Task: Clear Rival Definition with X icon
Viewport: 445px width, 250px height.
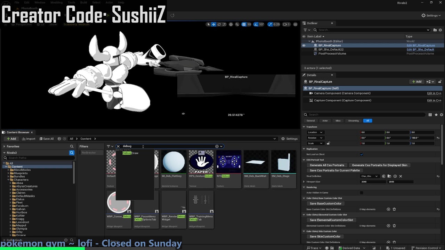Action: point(400,176)
